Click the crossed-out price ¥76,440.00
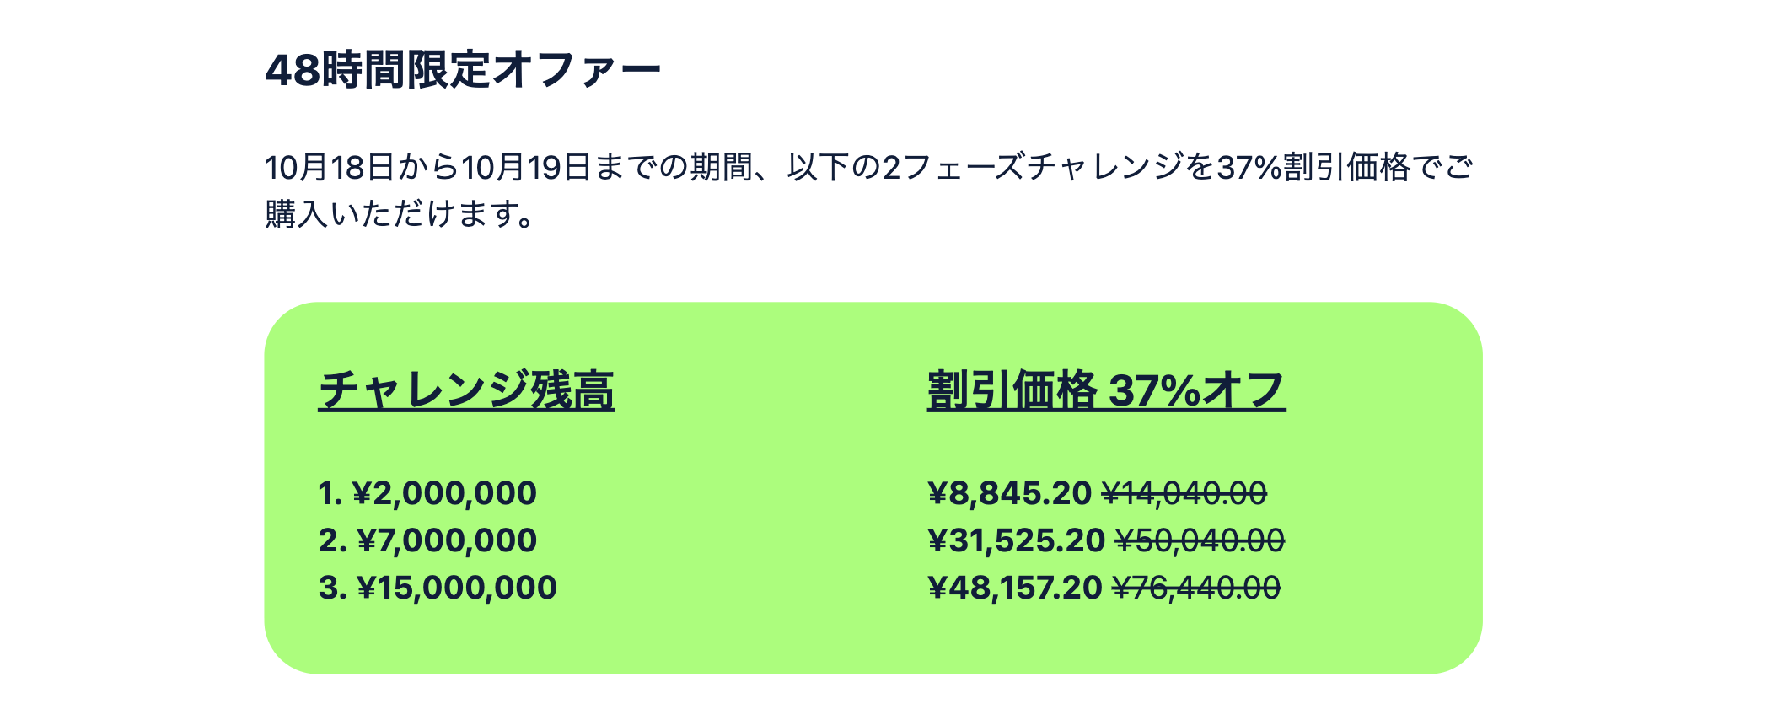Image resolution: width=1767 pixels, height=720 pixels. [1196, 588]
